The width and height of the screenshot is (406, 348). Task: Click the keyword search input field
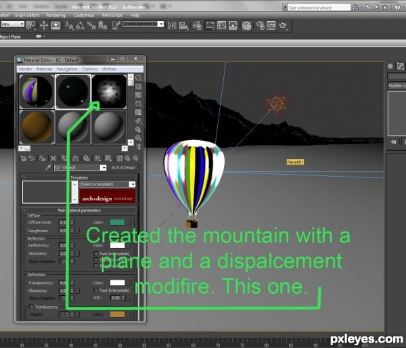(319, 7)
